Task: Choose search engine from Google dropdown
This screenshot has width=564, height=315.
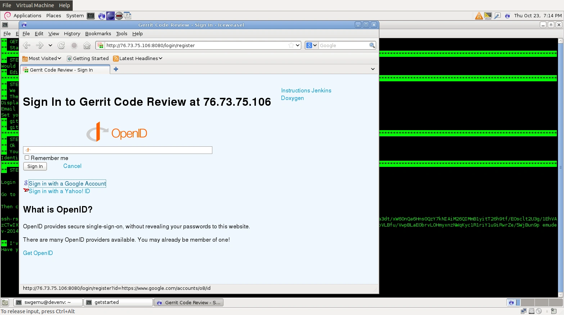Action: [x=312, y=45]
